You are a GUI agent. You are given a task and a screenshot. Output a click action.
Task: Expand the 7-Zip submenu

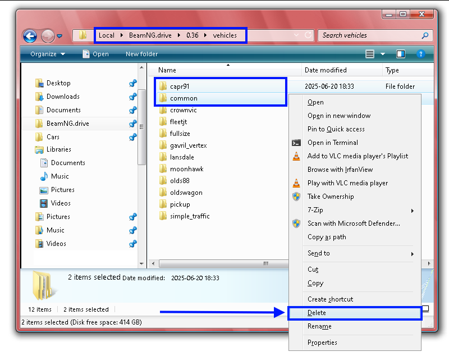tap(355, 210)
